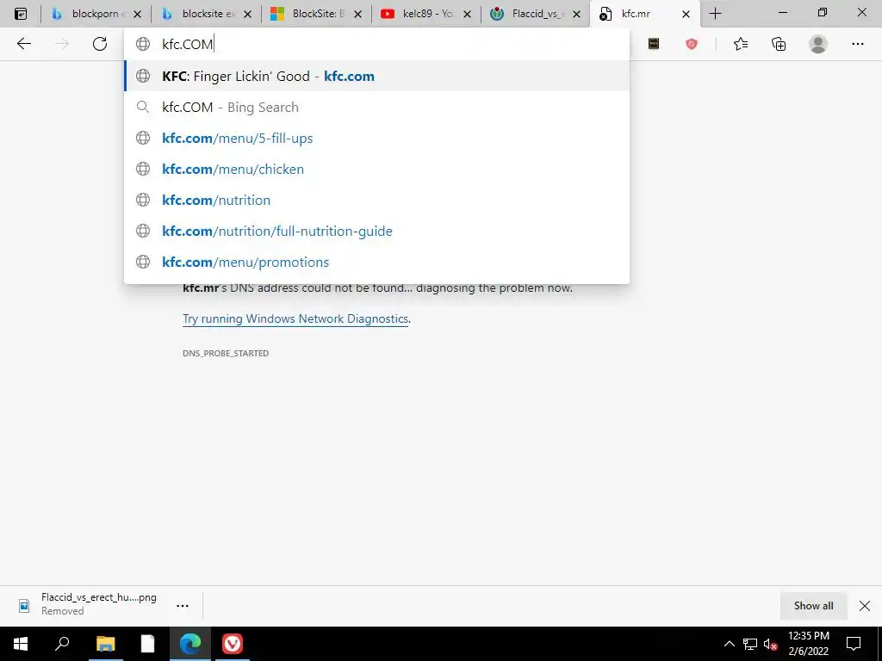This screenshot has width=882, height=661.
Task: Open the clock showing 12:35 PM
Action: [808, 644]
